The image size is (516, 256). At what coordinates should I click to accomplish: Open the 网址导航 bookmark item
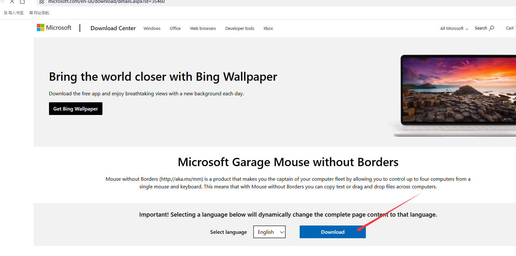(39, 13)
